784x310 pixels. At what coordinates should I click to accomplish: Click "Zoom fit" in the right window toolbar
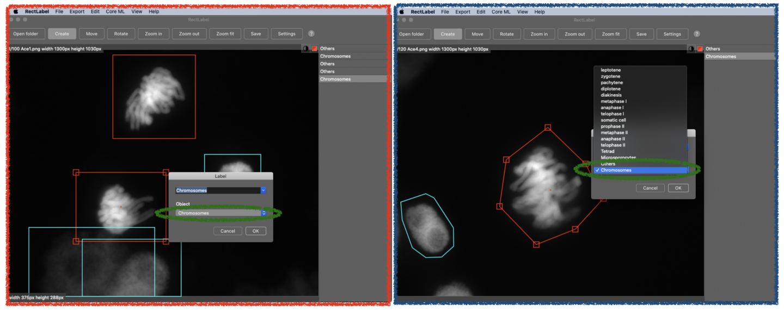pyautogui.click(x=610, y=34)
